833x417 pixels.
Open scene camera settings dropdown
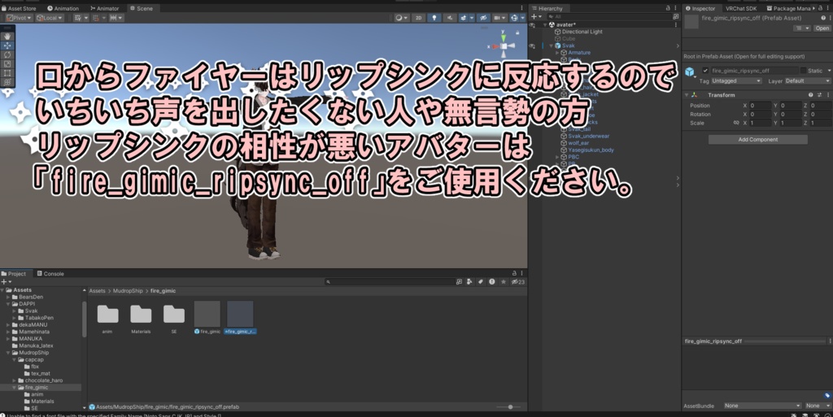tap(499, 18)
